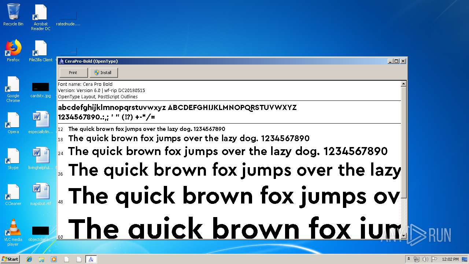Select the mapsbut.rtf document icon
Viewport: 469px width, 264px height.
pos(41,195)
